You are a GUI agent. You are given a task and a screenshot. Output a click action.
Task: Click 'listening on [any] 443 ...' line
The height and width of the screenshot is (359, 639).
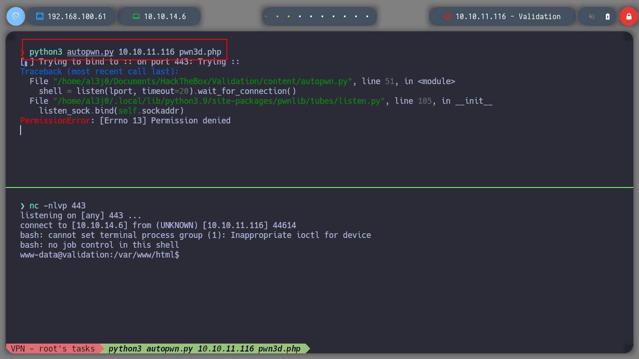(81, 215)
